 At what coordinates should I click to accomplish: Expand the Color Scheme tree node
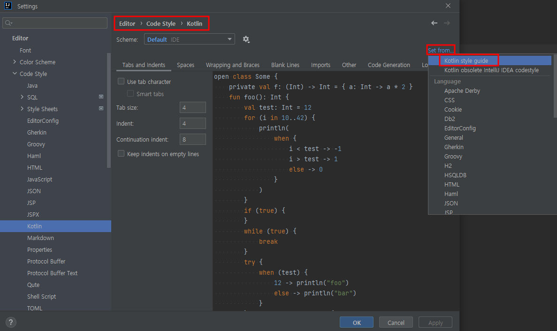(15, 62)
